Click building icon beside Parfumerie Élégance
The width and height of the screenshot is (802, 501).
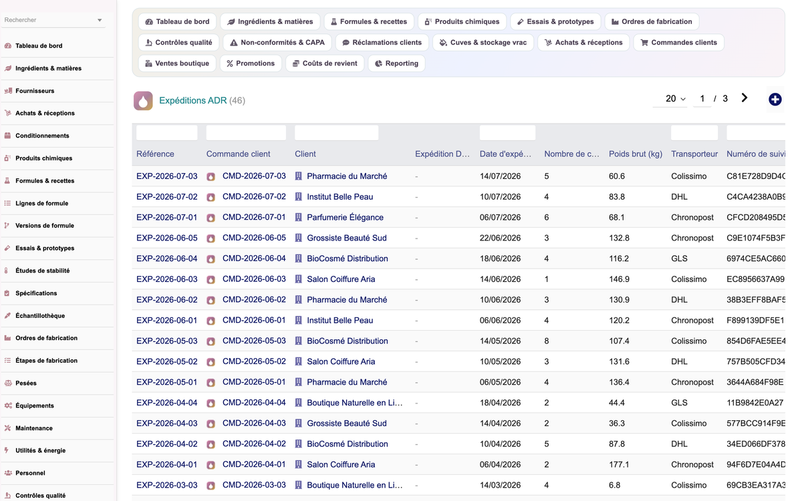point(299,218)
